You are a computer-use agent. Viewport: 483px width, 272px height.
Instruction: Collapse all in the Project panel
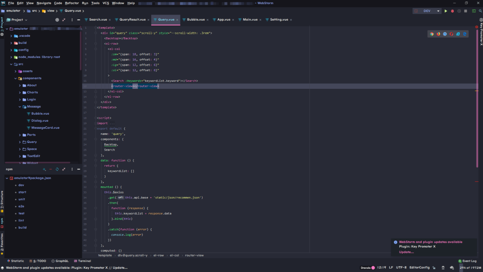(x=64, y=20)
